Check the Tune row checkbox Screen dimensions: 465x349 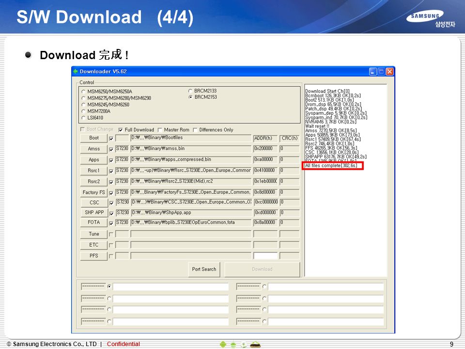(x=111, y=234)
